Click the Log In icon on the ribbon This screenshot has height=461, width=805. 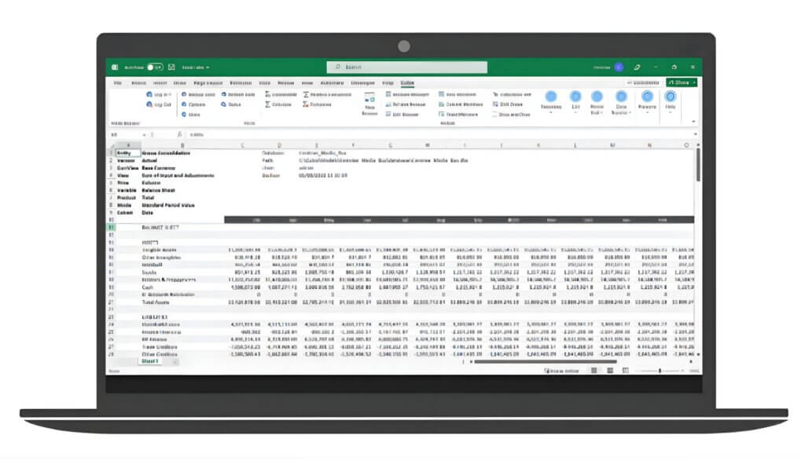(x=148, y=93)
